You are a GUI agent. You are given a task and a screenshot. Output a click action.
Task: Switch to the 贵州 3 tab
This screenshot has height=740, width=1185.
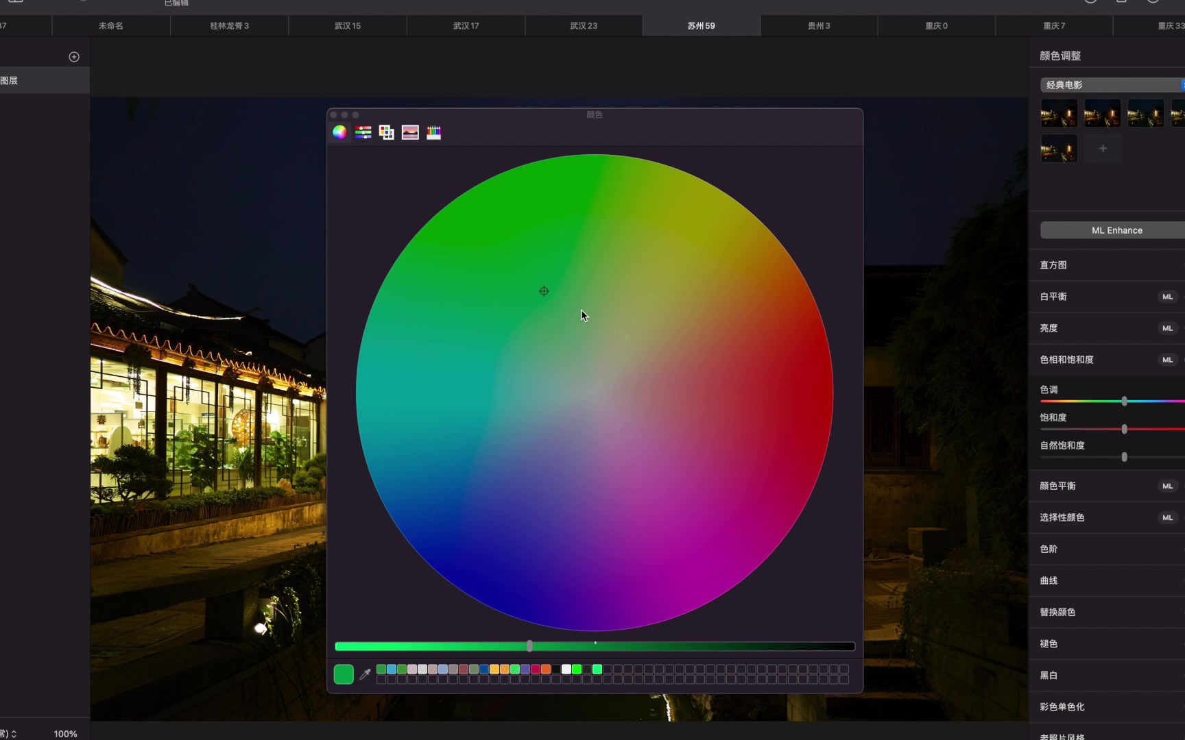(819, 26)
